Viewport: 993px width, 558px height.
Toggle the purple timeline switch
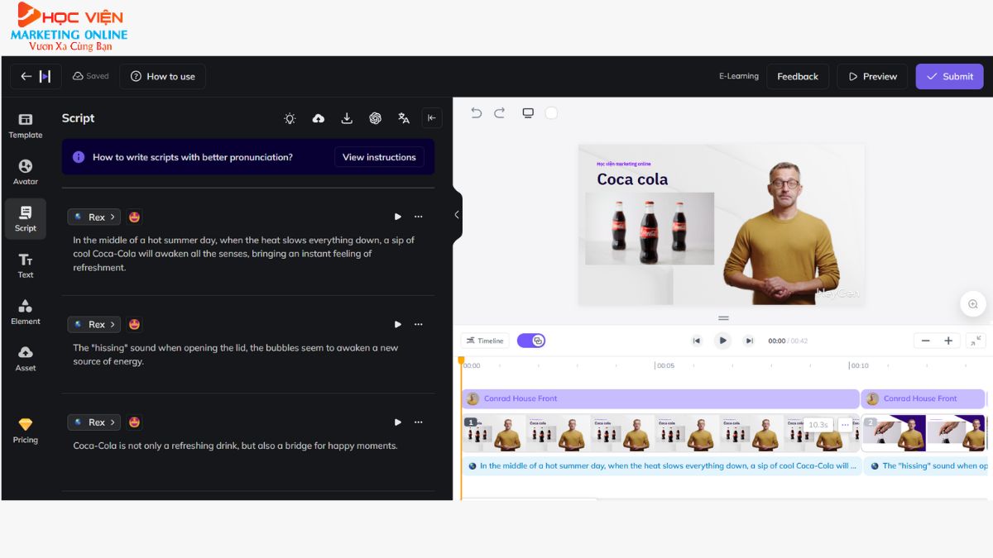[x=531, y=341]
